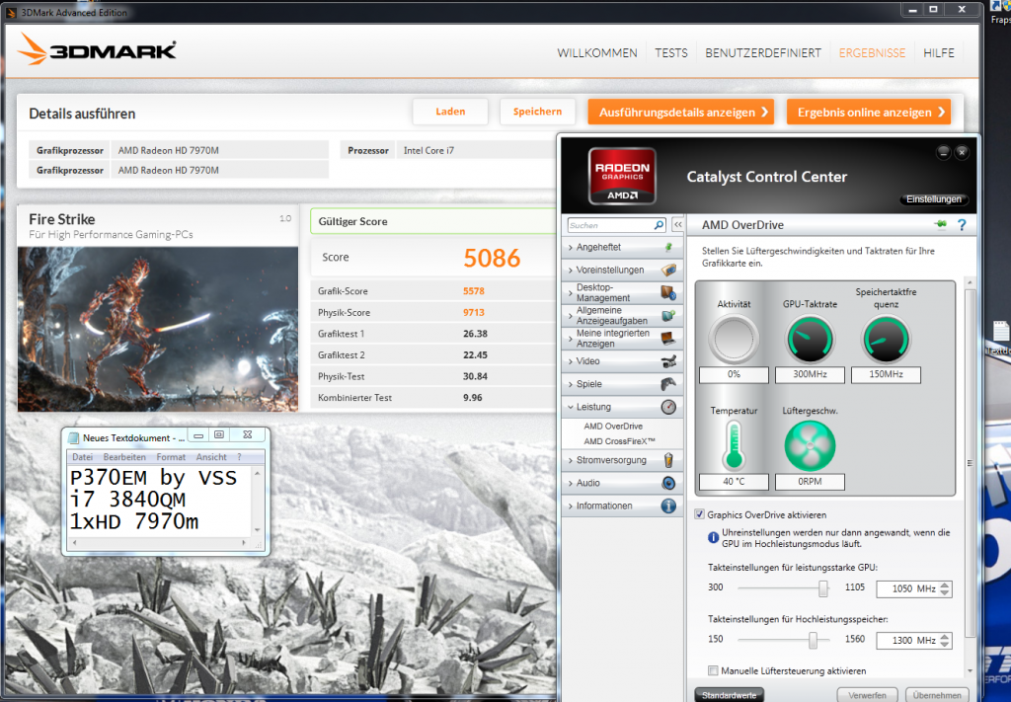Click the Fire Strike preview image
This screenshot has height=702, width=1011.
[x=158, y=330]
